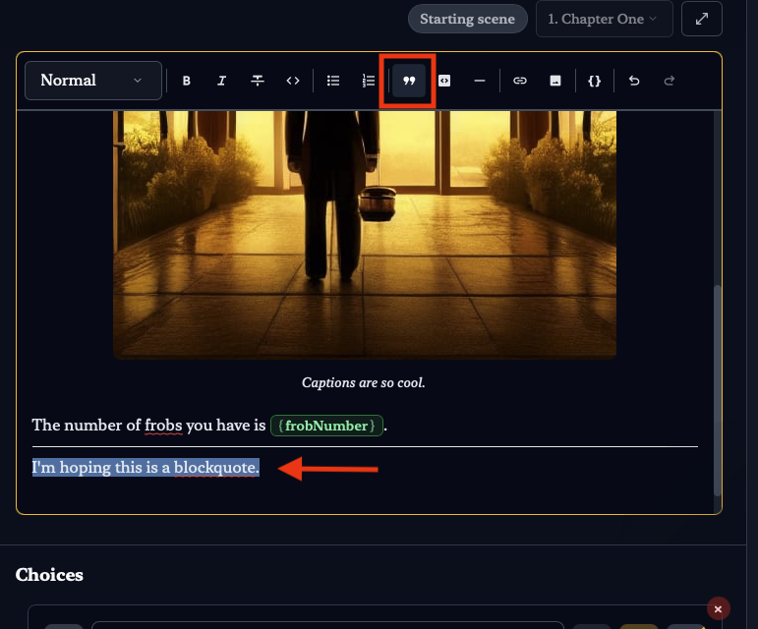Expand the editor to fullscreen

(702, 19)
